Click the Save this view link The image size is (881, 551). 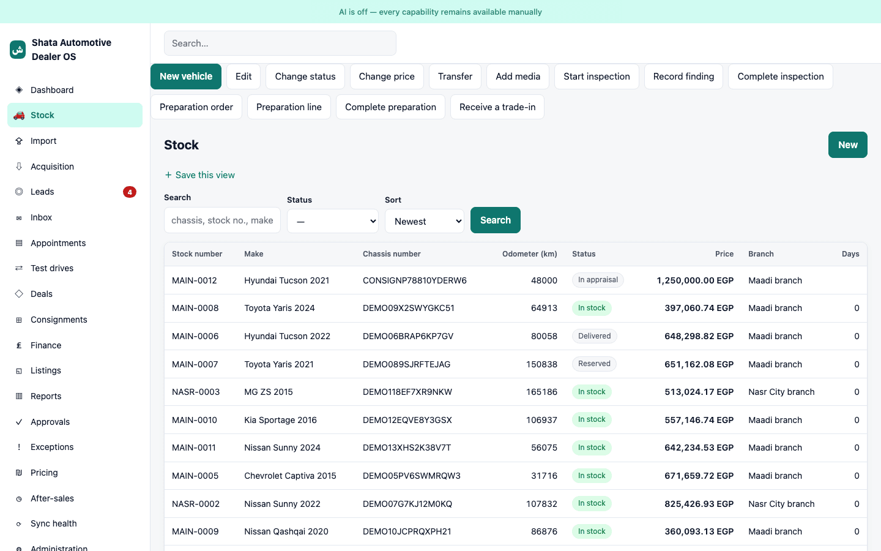coord(199,175)
